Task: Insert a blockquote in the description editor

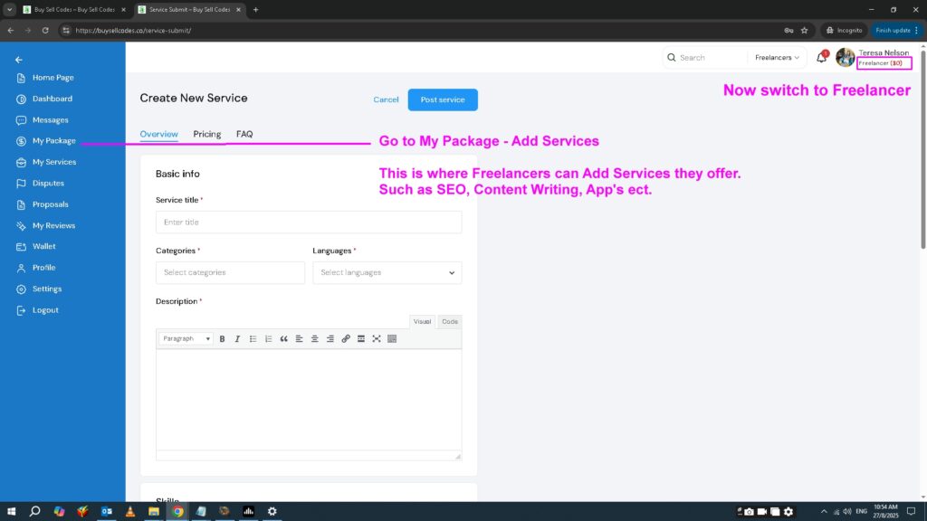Action: pyautogui.click(x=283, y=338)
